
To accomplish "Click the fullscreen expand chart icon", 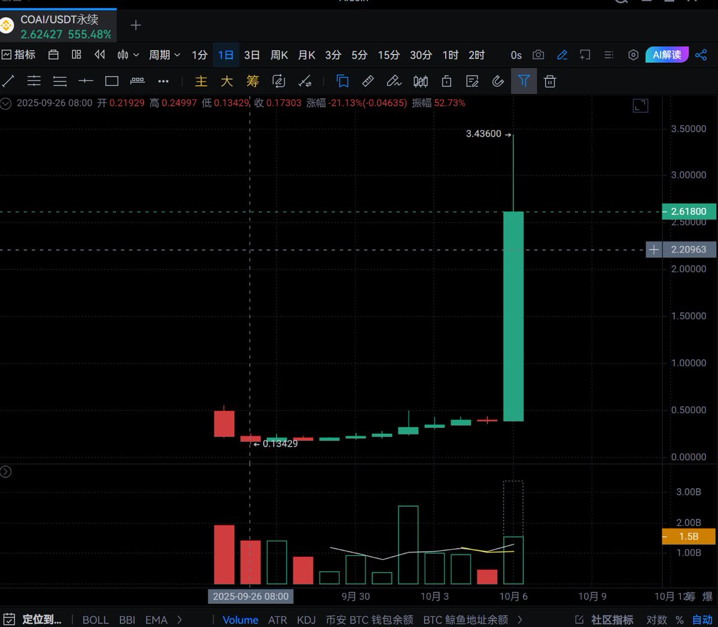I will [640, 106].
